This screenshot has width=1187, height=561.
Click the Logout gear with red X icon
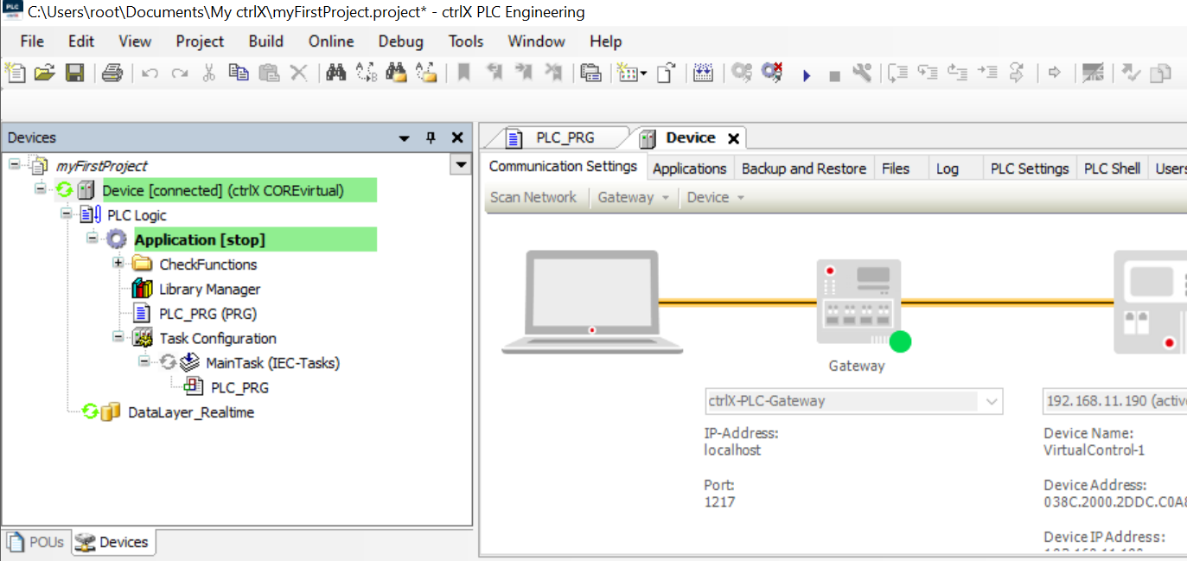pyautogui.click(x=772, y=73)
